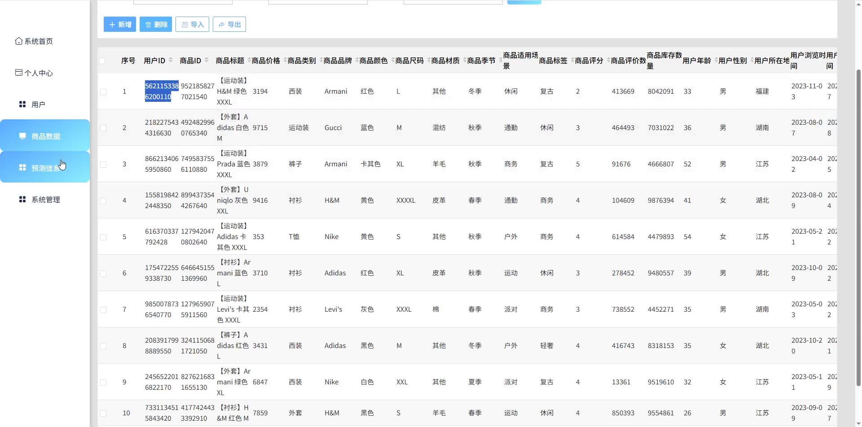The image size is (862, 427).
Task: Click the material cell '棉'
Action: (x=436, y=309)
